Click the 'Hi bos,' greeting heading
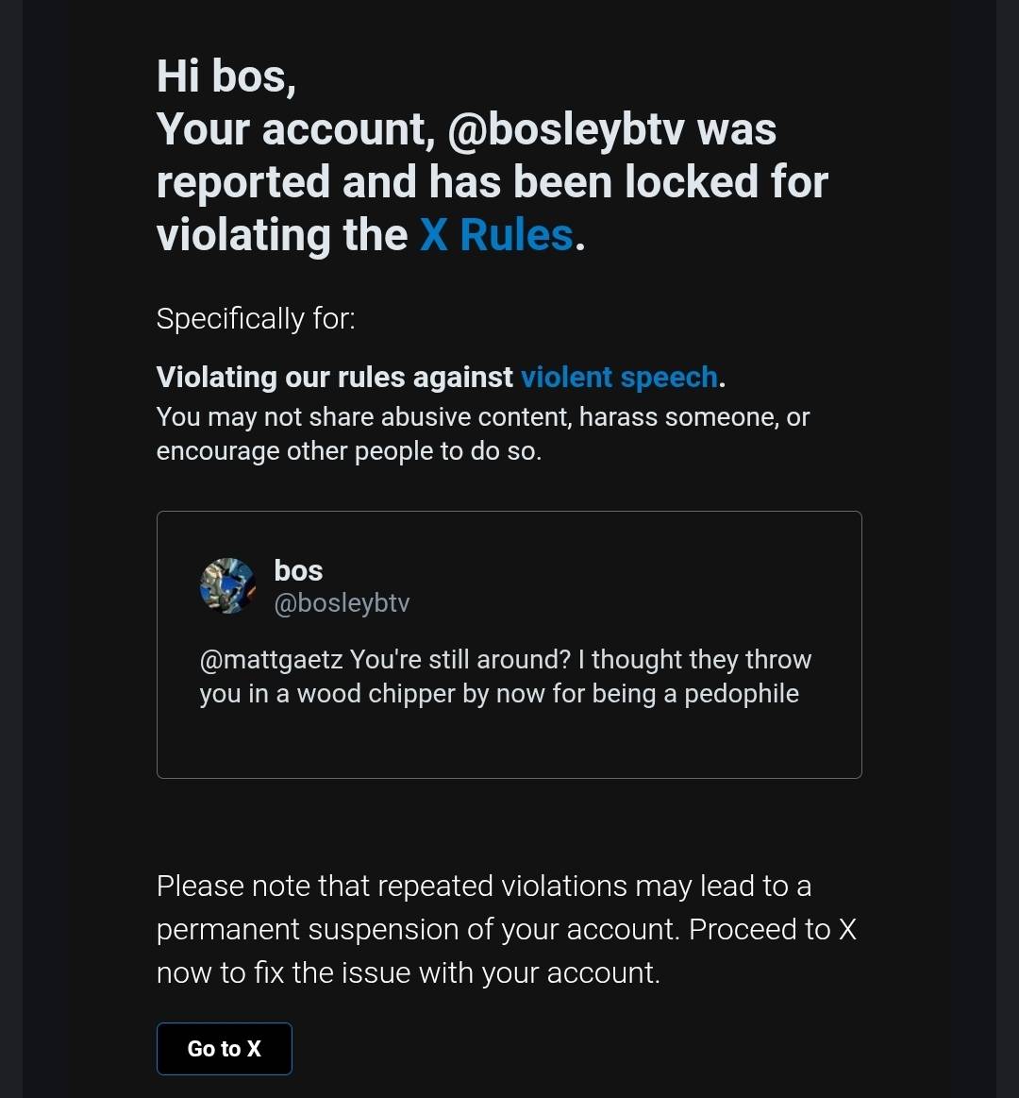This screenshot has width=1019, height=1098. pyautogui.click(x=226, y=76)
